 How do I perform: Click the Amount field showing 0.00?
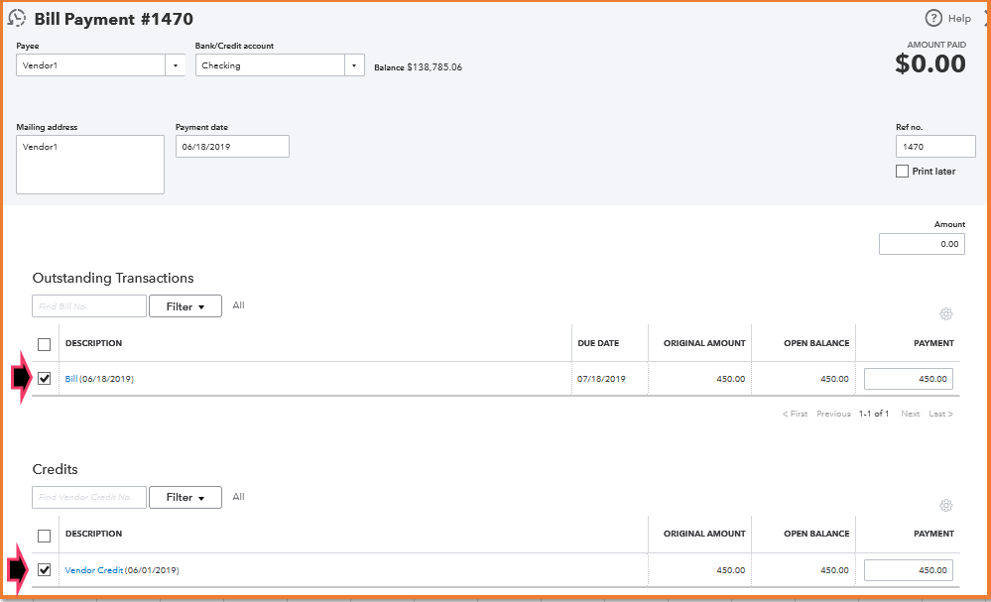(x=923, y=244)
